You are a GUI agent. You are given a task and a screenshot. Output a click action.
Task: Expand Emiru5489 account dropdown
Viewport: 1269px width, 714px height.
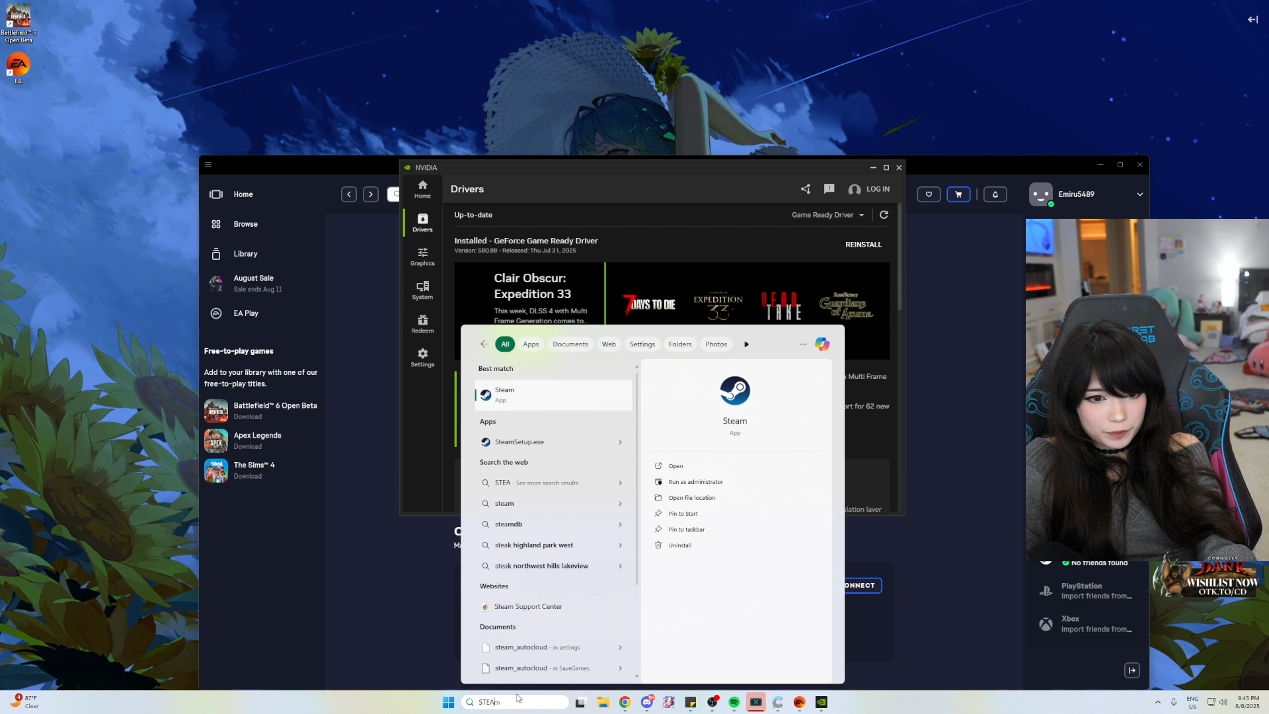(x=1139, y=194)
